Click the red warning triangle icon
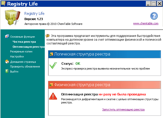Screen dimensions: 163x118 point(53,96)
